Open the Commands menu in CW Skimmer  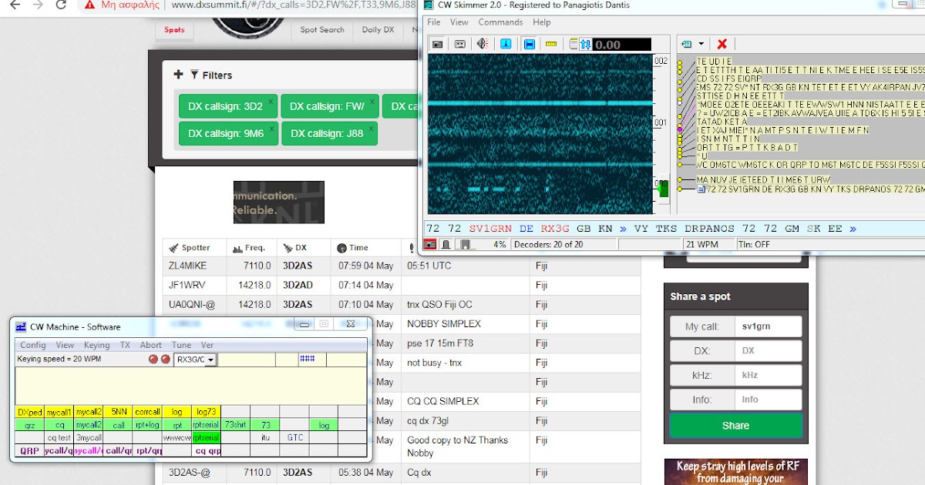501,22
